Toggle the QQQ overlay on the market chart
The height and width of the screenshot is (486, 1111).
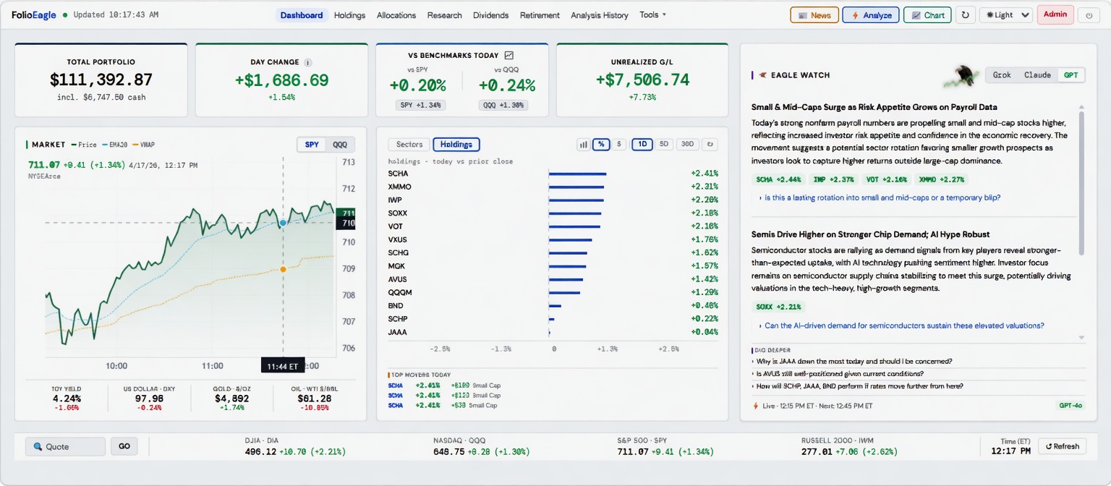(340, 144)
